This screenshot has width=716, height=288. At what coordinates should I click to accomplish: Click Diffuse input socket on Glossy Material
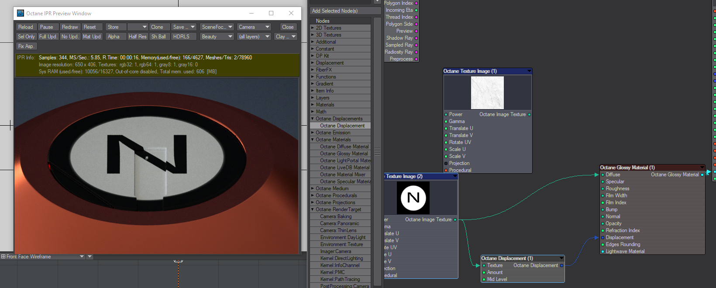click(603, 175)
